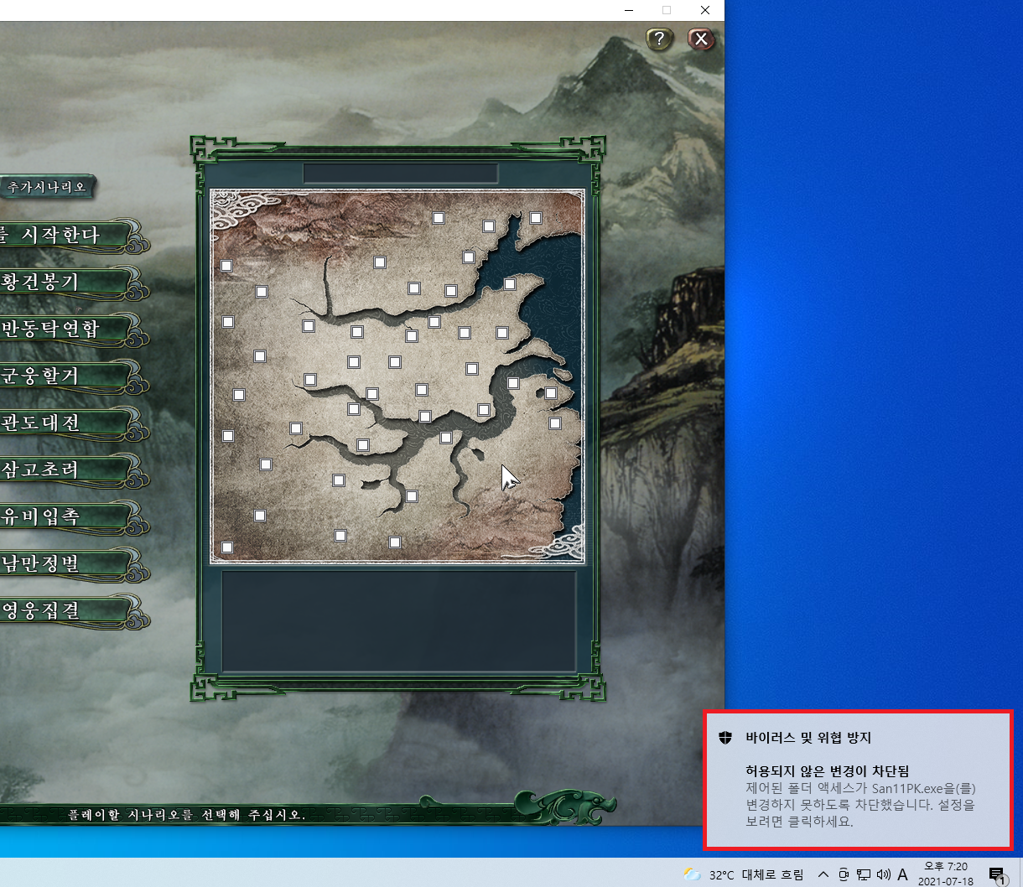Close the scenario screen with the red X icon
The image size is (1023, 887).
pos(701,39)
